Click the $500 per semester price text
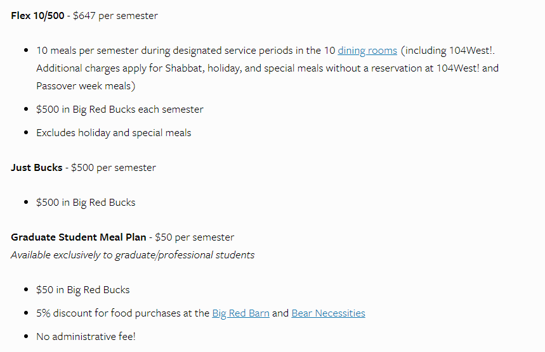Screen dimensions: 545x352 (114, 168)
